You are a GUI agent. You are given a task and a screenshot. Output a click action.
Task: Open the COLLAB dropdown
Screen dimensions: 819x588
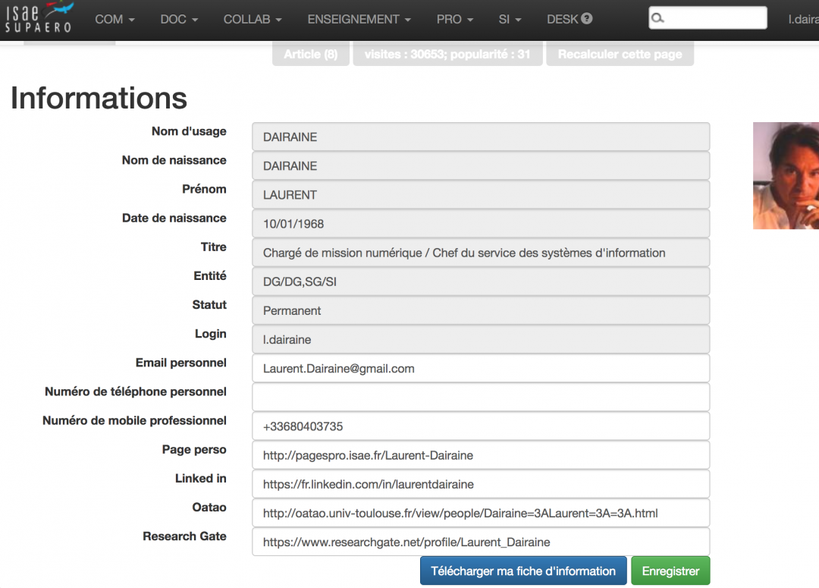[252, 20]
